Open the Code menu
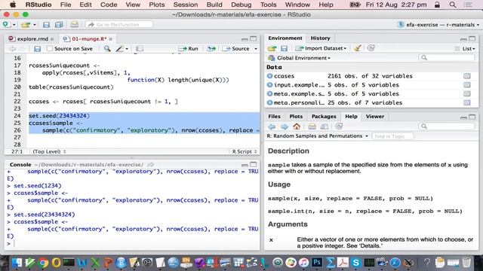The image size is (483, 271). [x=109, y=5]
